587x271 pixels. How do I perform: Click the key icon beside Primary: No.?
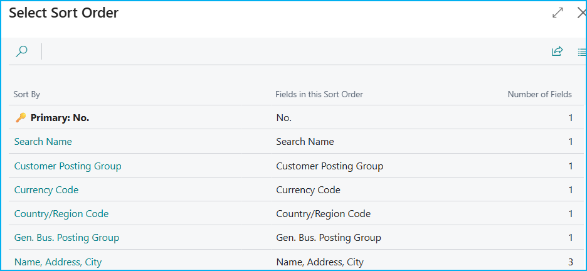21,117
